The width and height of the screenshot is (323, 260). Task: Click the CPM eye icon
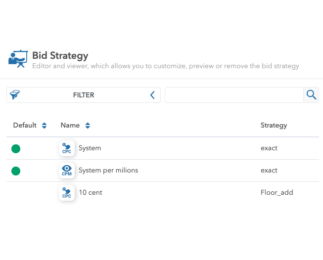point(67,171)
